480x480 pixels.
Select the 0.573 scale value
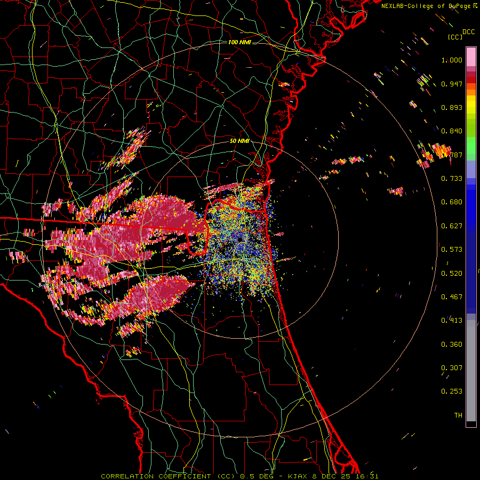click(452, 250)
